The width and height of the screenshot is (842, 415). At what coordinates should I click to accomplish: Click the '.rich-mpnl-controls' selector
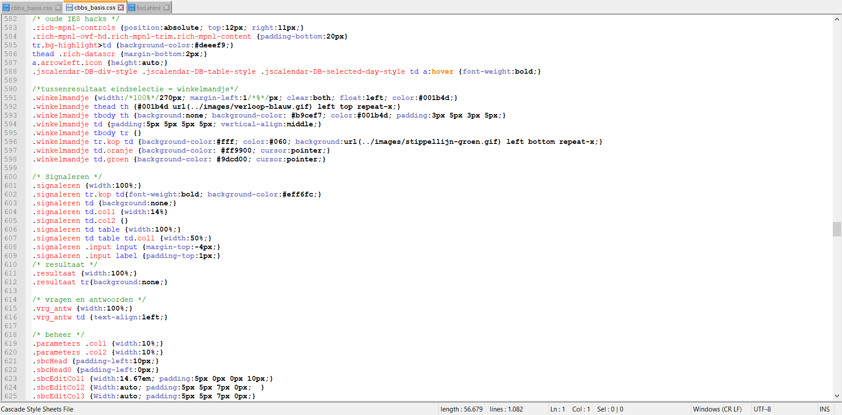pyautogui.click(x=73, y=28)
